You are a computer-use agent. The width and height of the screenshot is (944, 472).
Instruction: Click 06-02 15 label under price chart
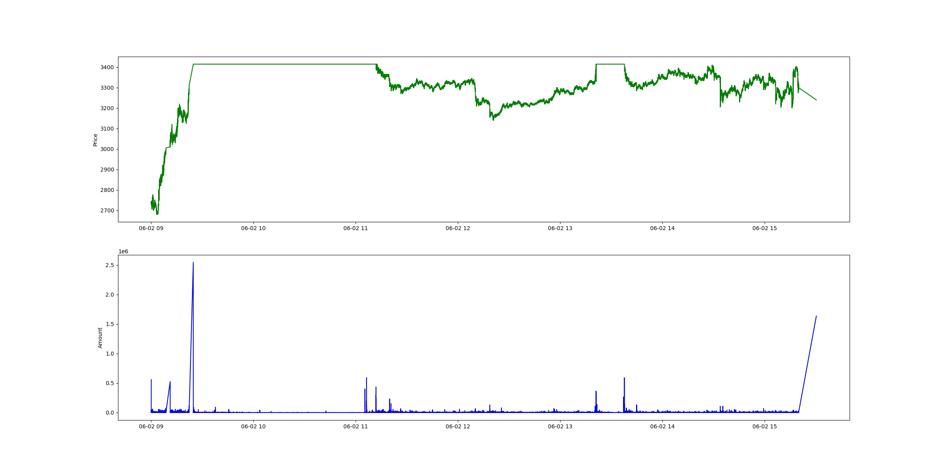coord(765,229)
